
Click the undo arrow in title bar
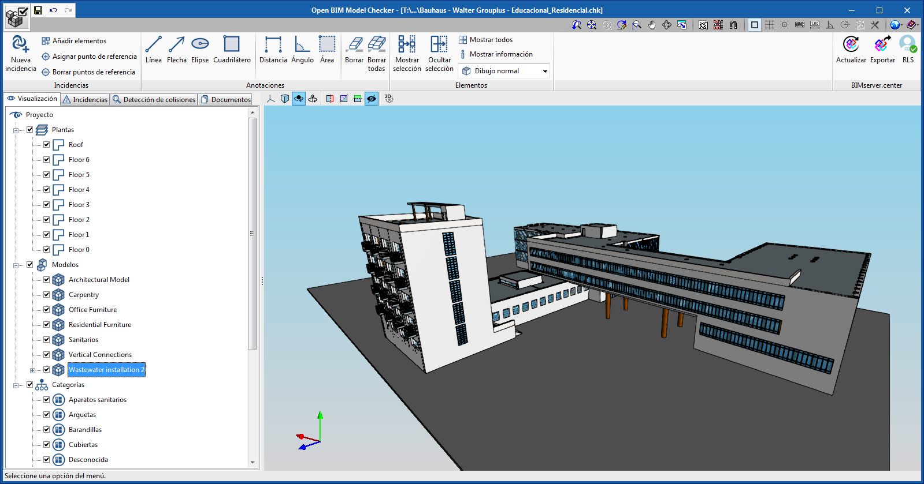pyautogui.click(x=53, y=10)
